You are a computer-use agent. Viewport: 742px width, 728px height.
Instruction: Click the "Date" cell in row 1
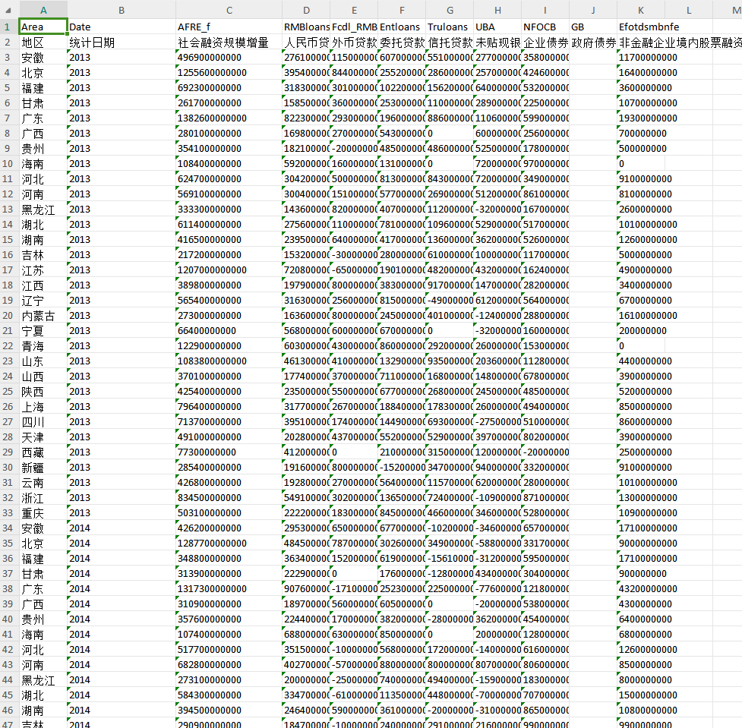click(121, 27)
